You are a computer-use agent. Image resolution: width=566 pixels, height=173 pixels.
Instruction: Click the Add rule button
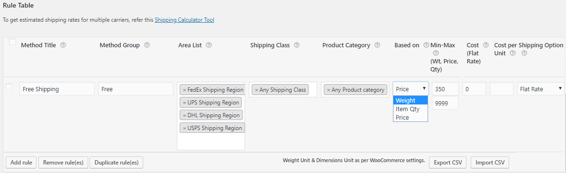click(21, 163)
